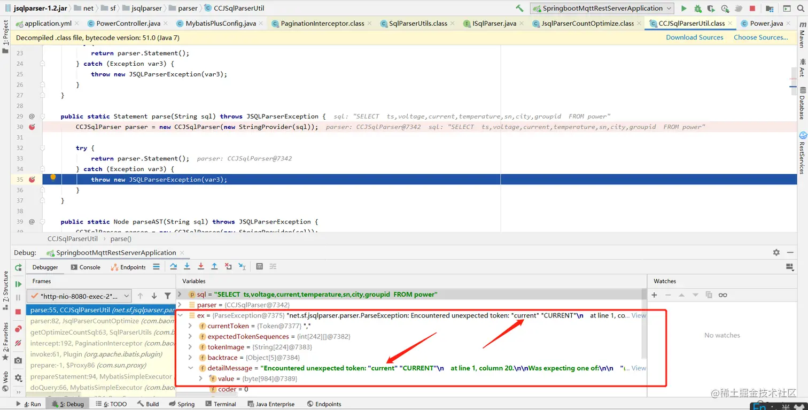Open the 4: Run tool window button
This screenshot has height=410, width=808.
click(28, 404)
